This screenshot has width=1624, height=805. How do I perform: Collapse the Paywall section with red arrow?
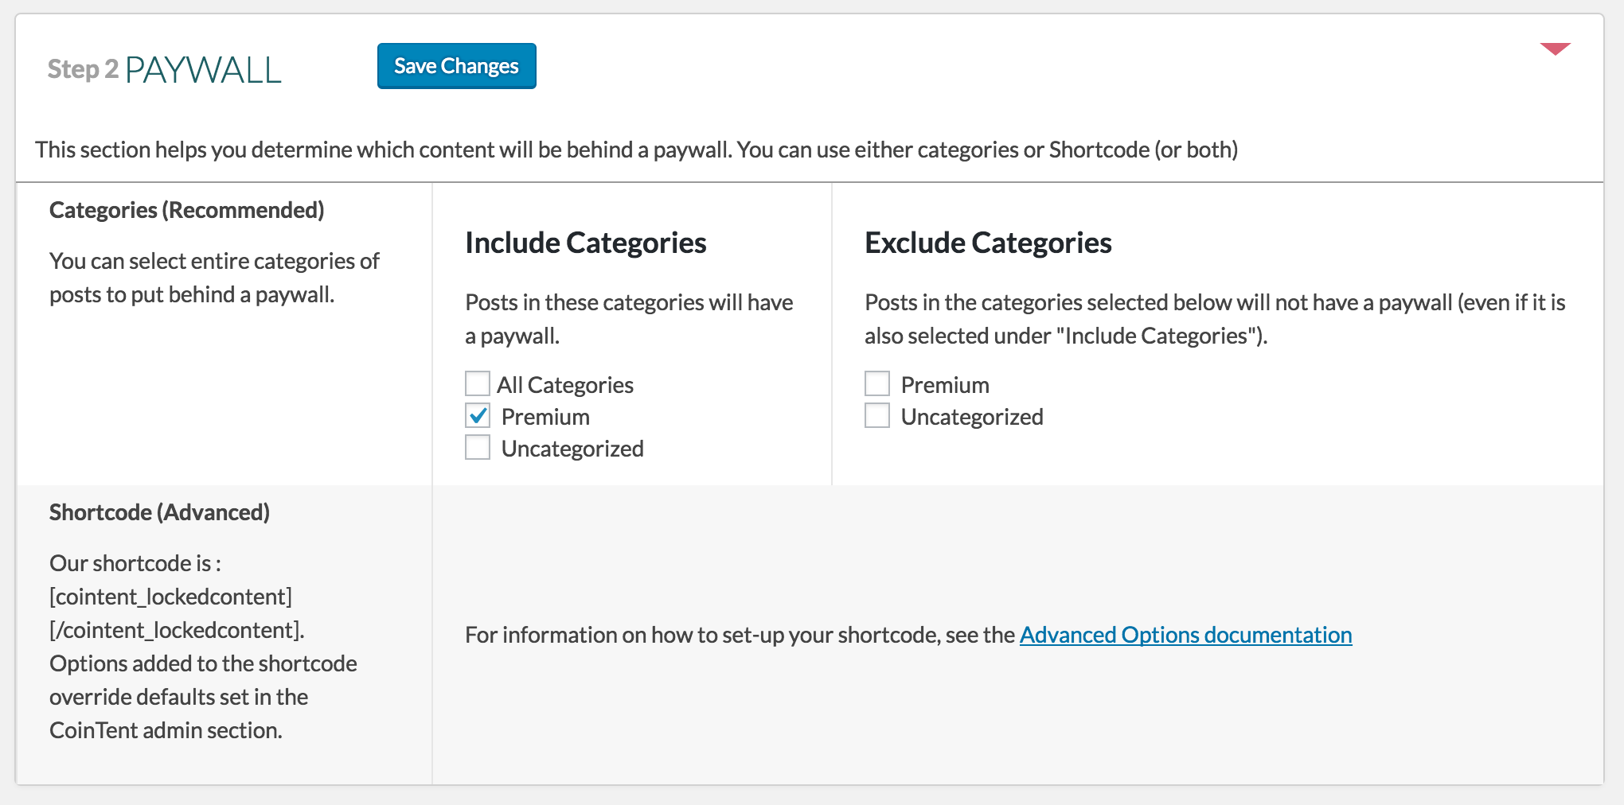(x=1554, y=49)
